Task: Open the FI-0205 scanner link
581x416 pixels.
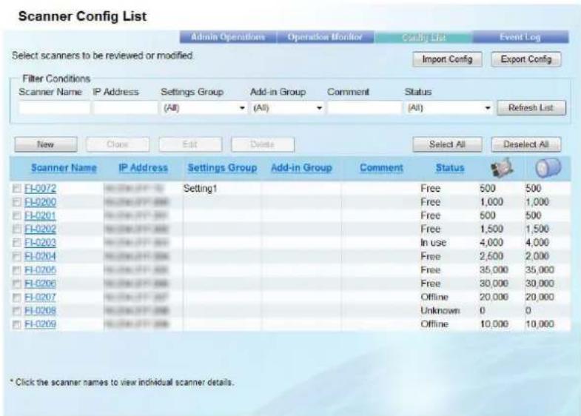Action: [x=40, y=270]
